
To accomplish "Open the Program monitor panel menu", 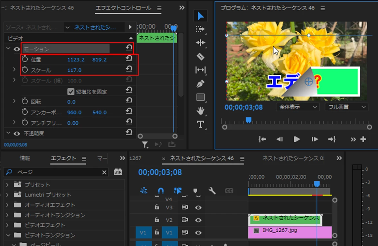I will [323, 8].
